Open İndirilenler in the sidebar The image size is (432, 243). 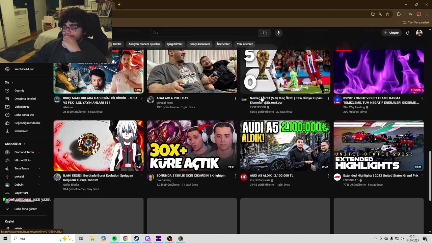tap(21, 131)
